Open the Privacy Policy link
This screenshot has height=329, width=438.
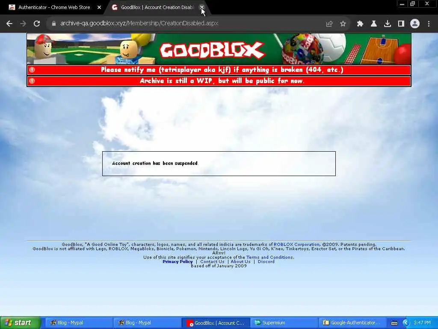click(178, 262)
